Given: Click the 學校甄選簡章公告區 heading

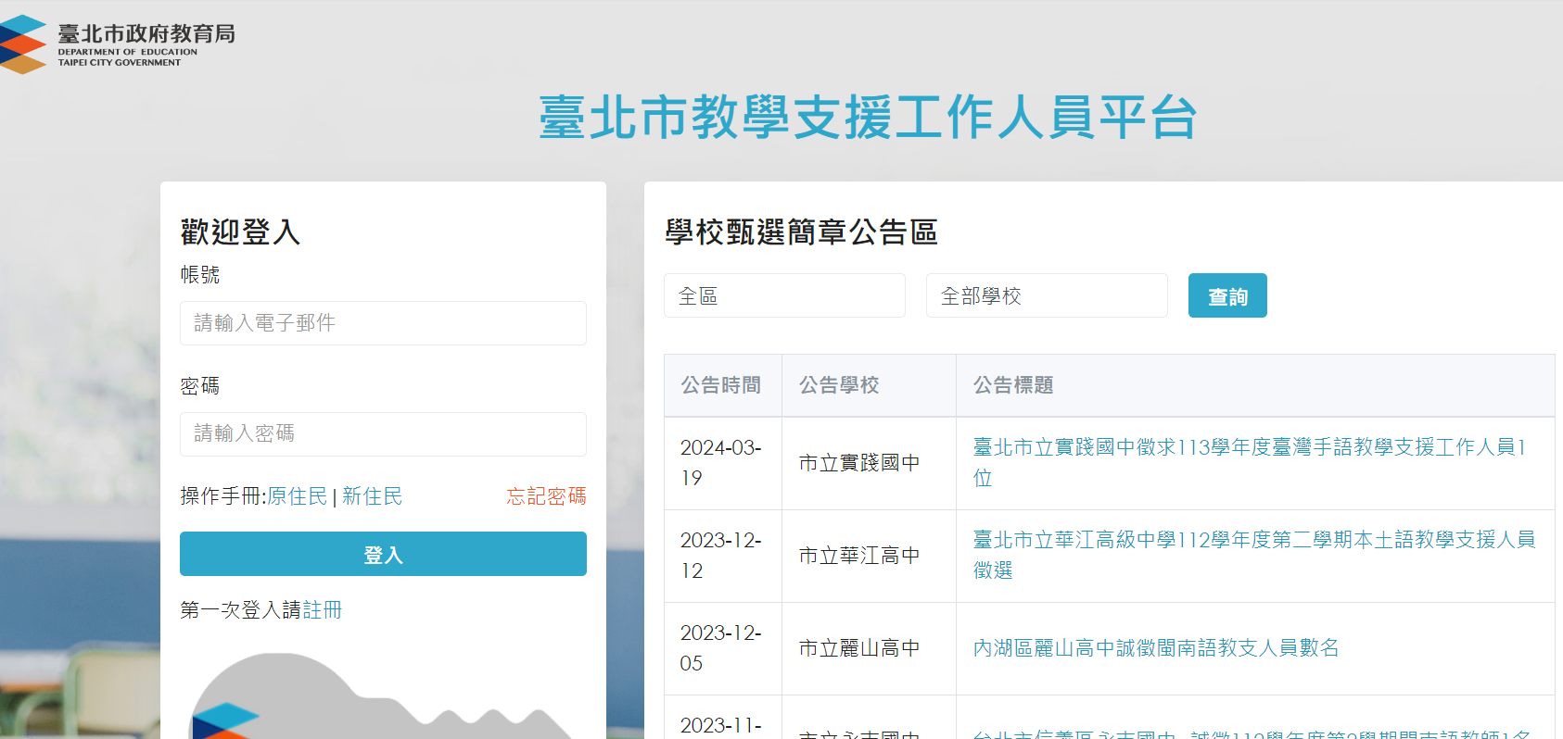Looking at the screenshot, I should tap(801, 232).
